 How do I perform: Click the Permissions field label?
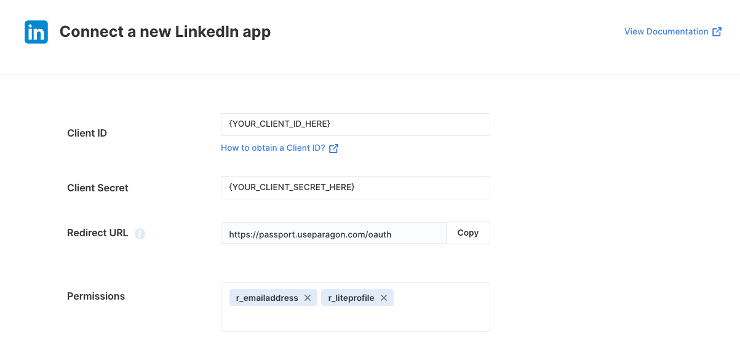click(x=96, y=296)
